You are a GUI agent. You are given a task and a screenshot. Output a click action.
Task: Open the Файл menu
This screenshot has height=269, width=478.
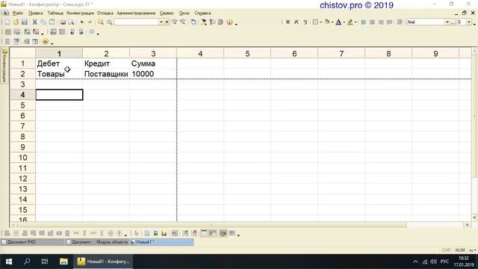(18, 13)
